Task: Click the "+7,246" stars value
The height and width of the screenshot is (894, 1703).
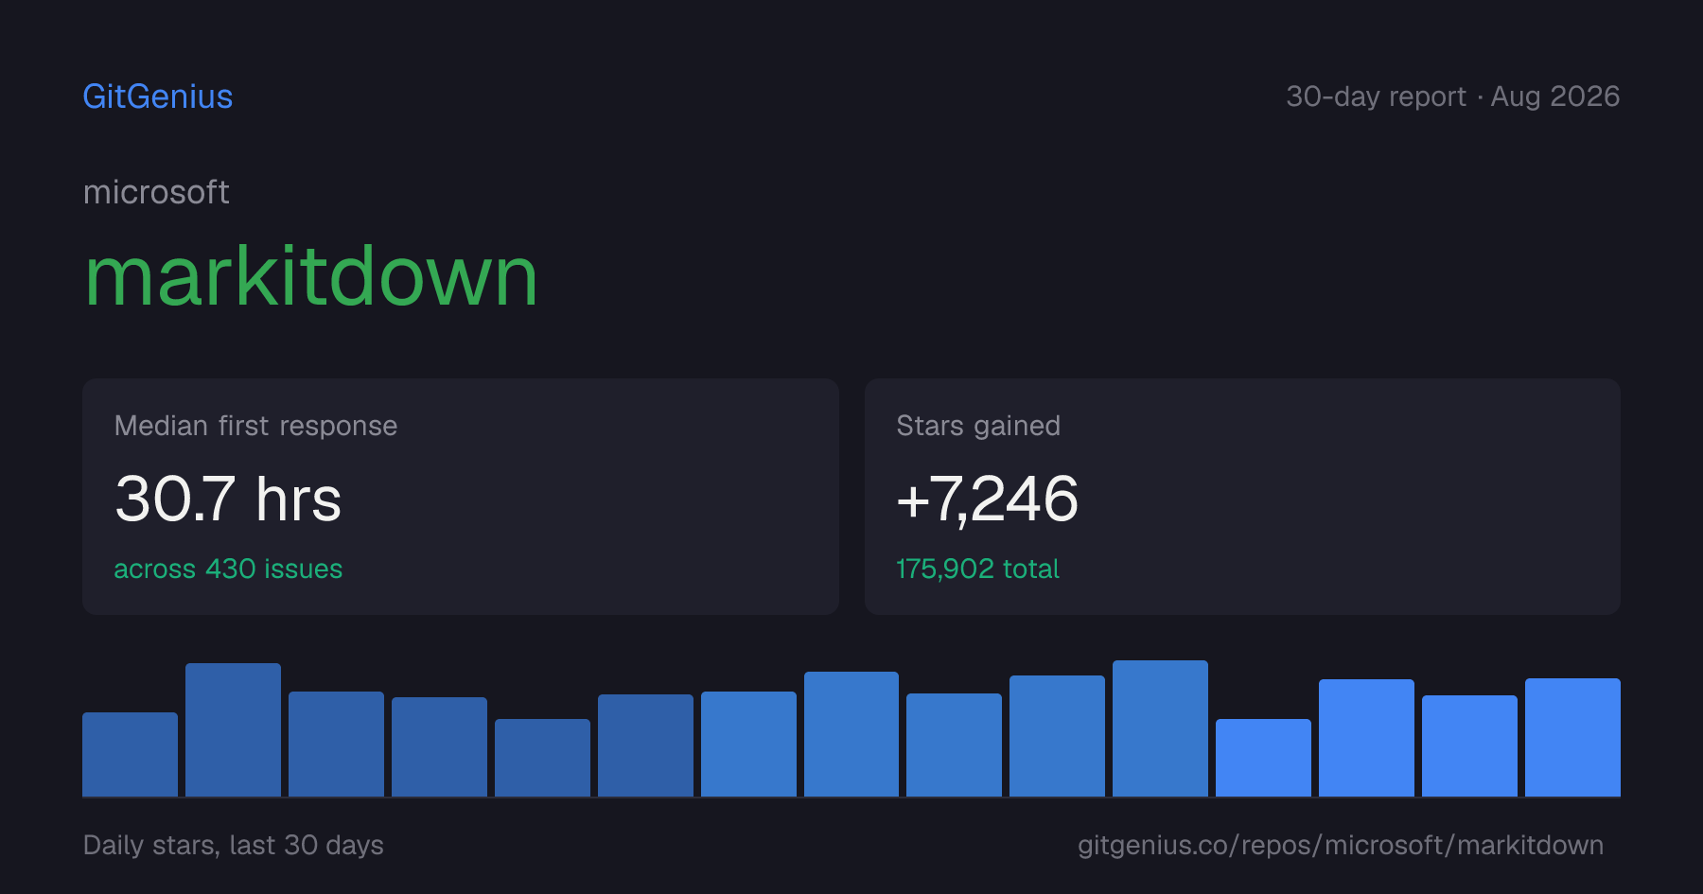Action: click(987, 499)
